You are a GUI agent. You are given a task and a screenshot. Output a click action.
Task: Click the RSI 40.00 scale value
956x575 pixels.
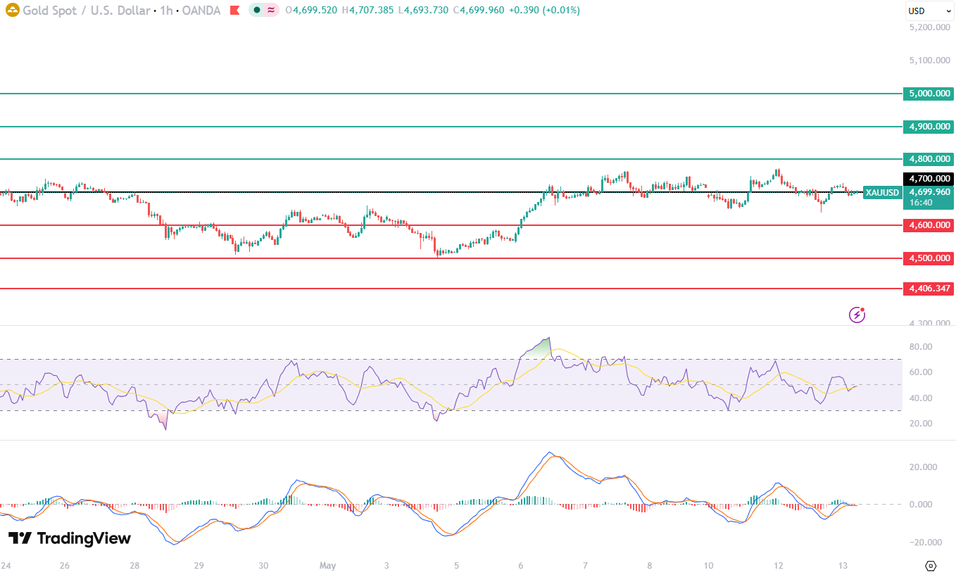pos(921,398)
